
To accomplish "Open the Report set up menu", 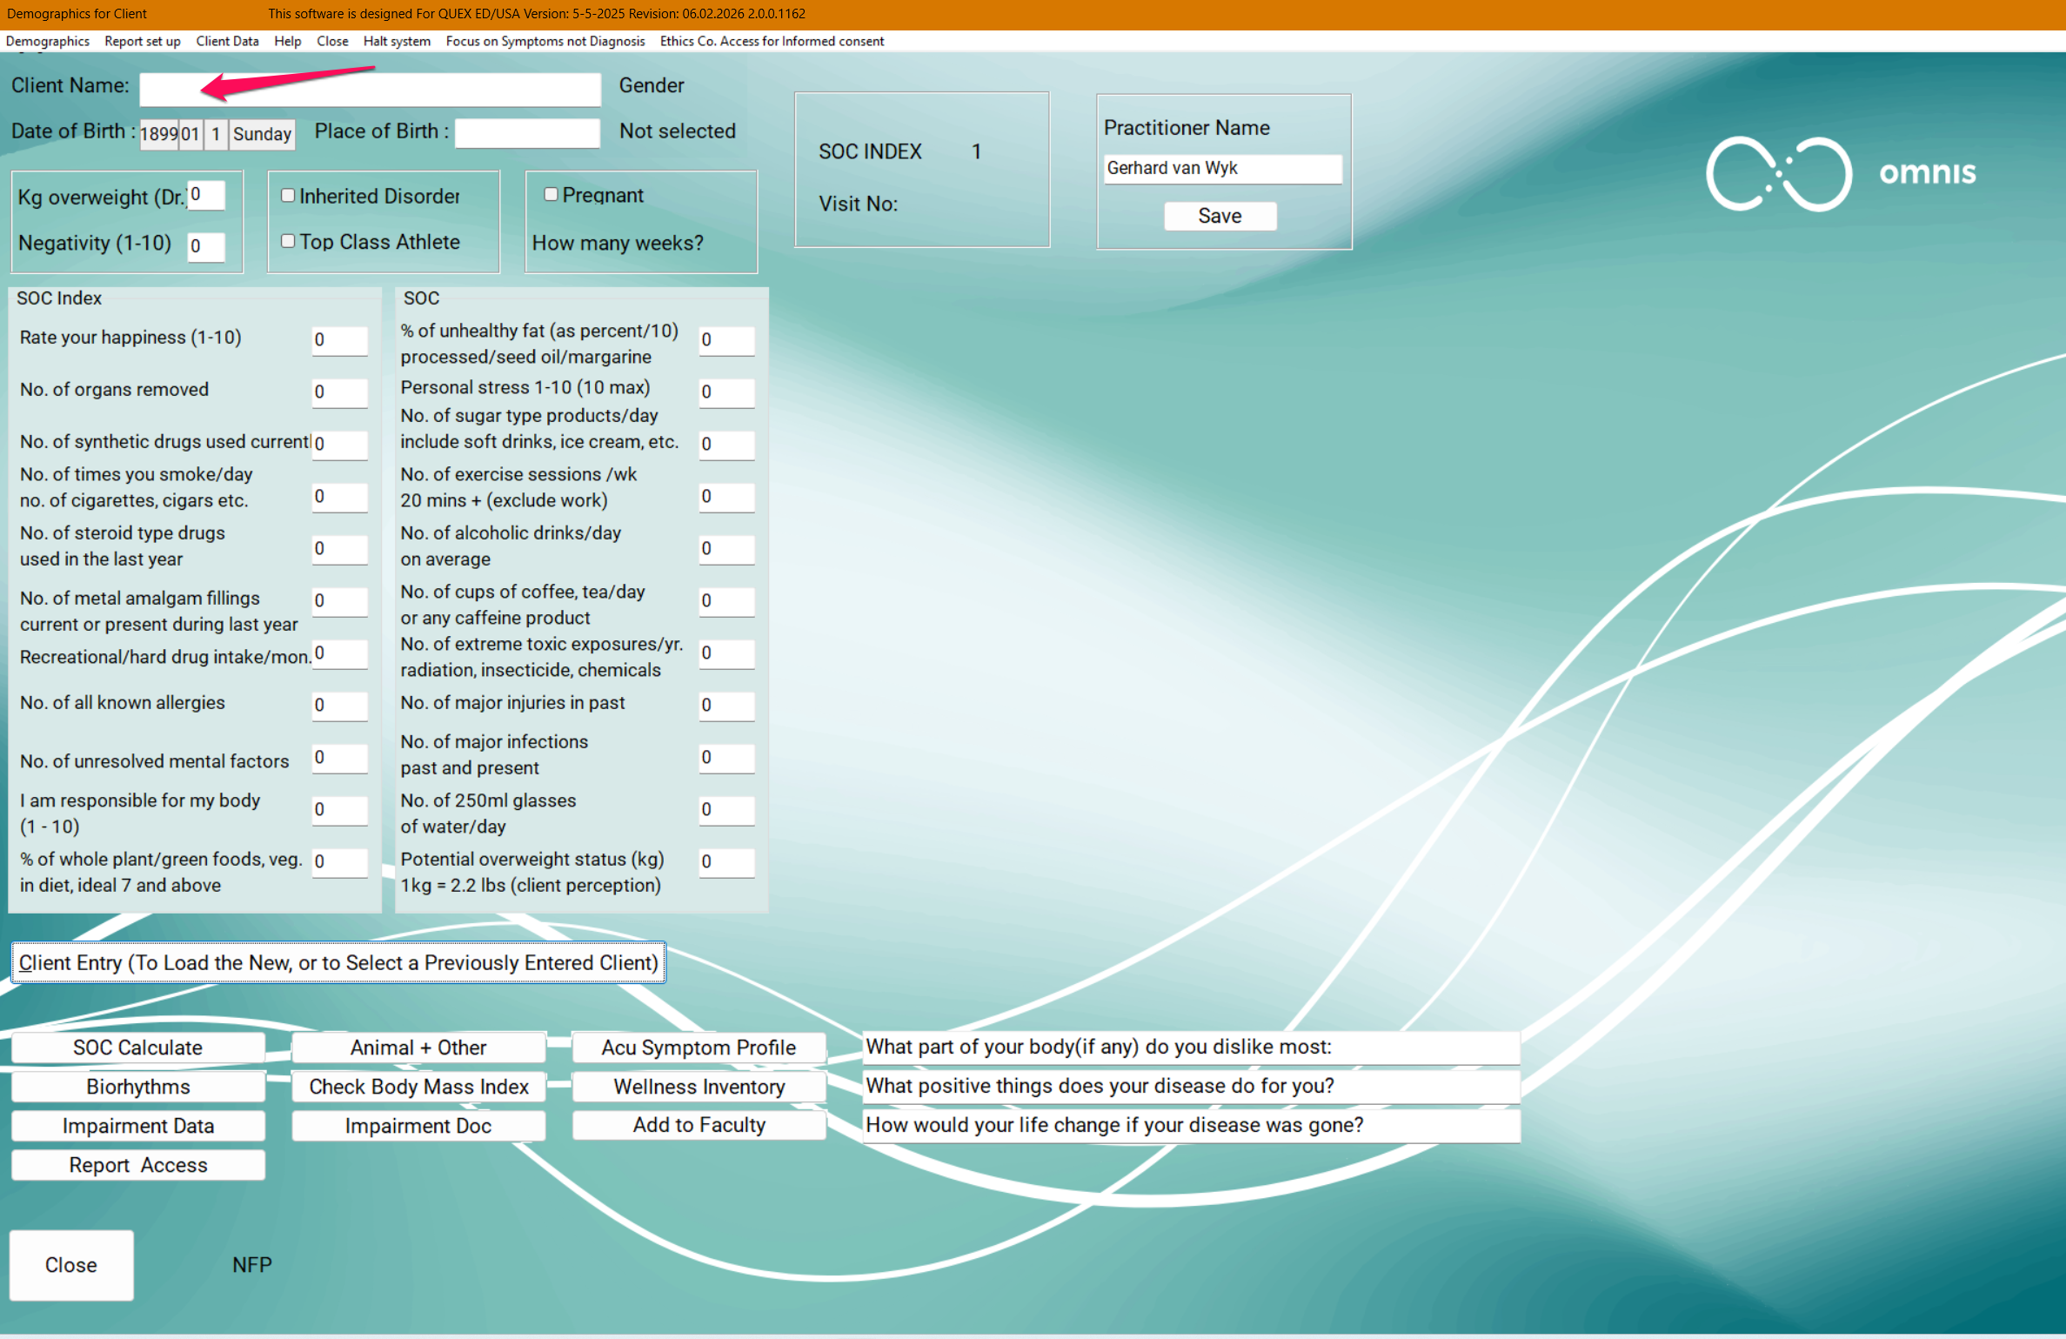I will click(142, 41).
